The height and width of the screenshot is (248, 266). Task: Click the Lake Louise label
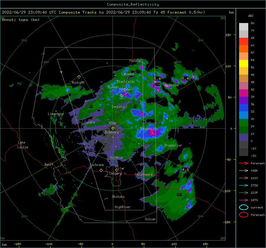pyautogui.click(x=23, y=145)
